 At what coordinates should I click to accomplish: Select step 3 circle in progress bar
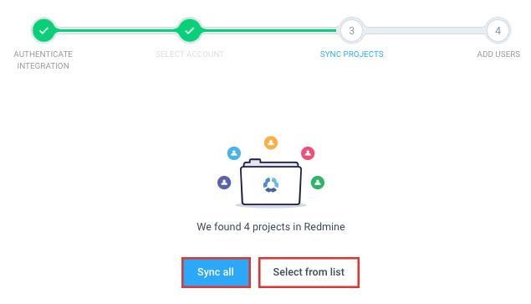[x=351, y=30]
